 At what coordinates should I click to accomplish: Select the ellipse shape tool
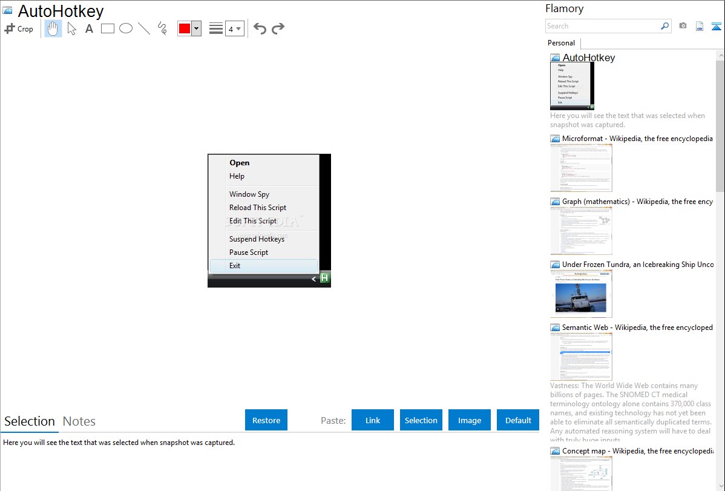[x=126, y=28]
